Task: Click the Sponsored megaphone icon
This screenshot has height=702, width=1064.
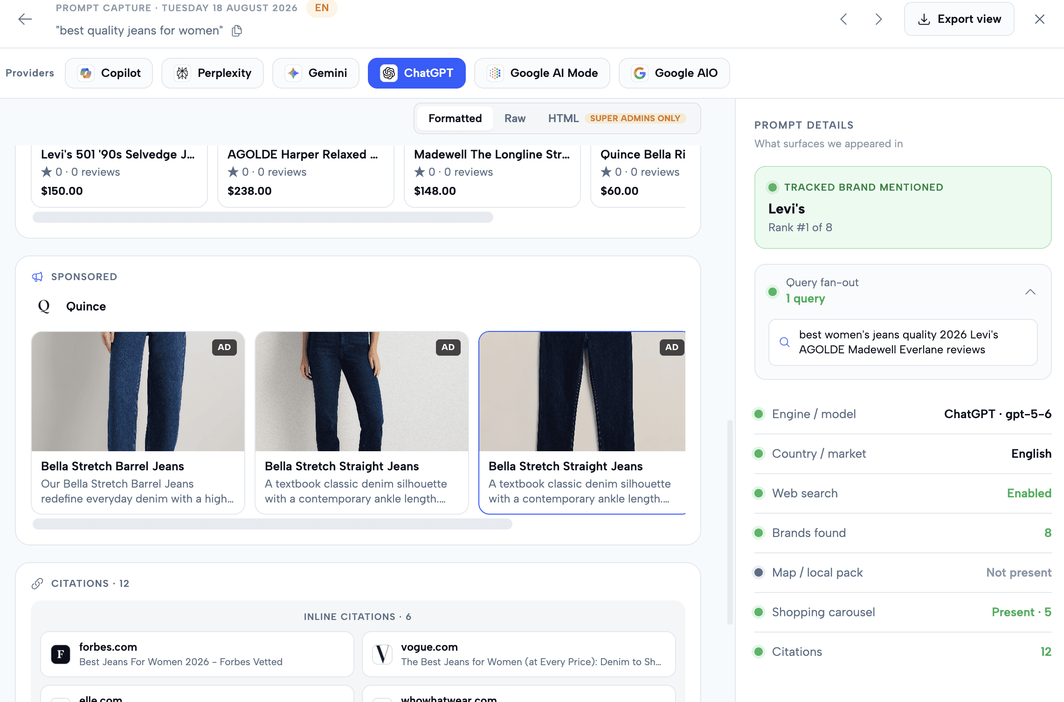Action: (x=37, y=277)
